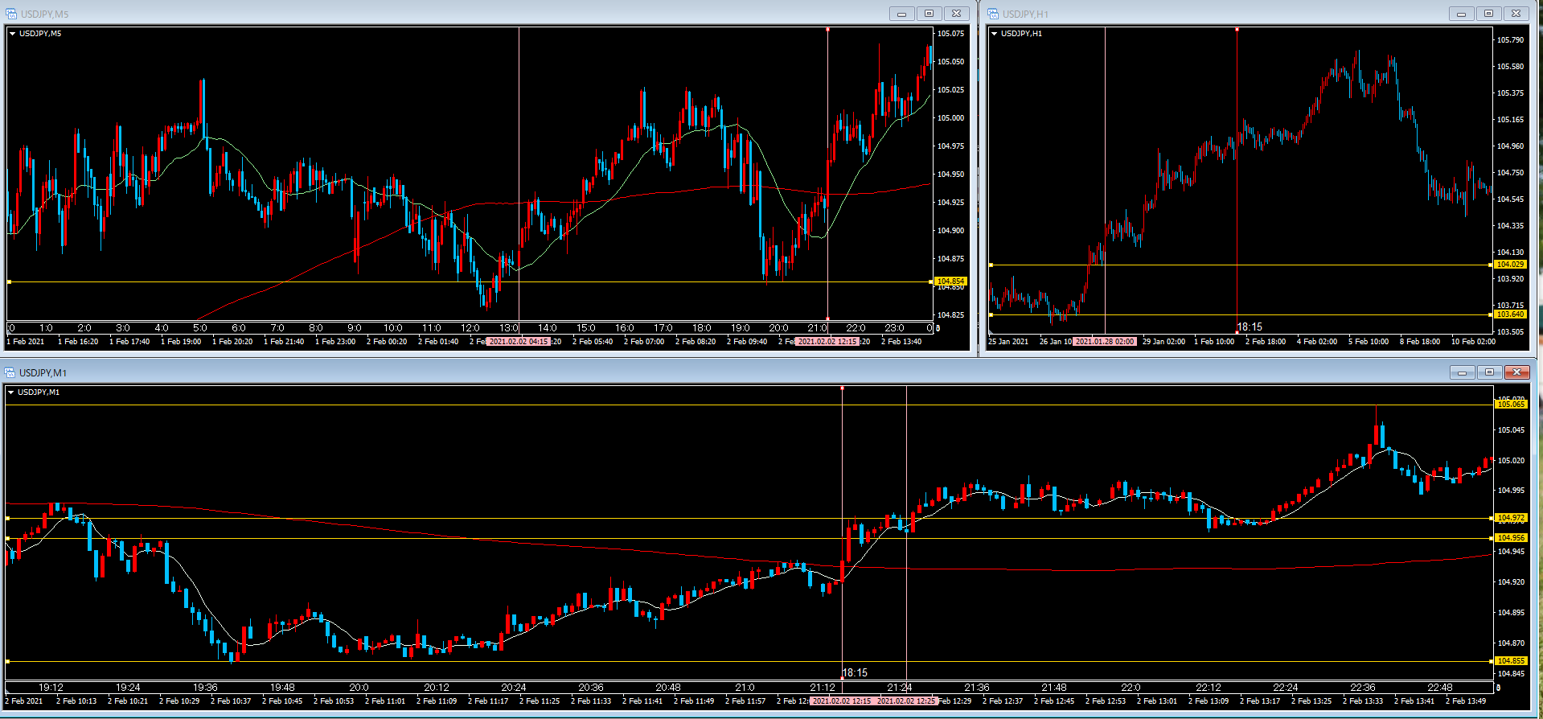Click the 2021.02.02 12:25 date marker on M1
1543x719 pixels.
906,701
